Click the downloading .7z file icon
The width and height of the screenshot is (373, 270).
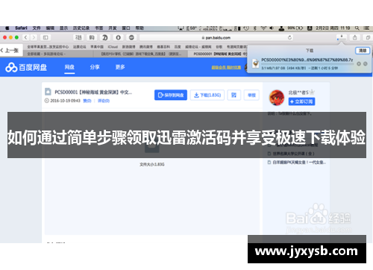(x=256, y=63)
